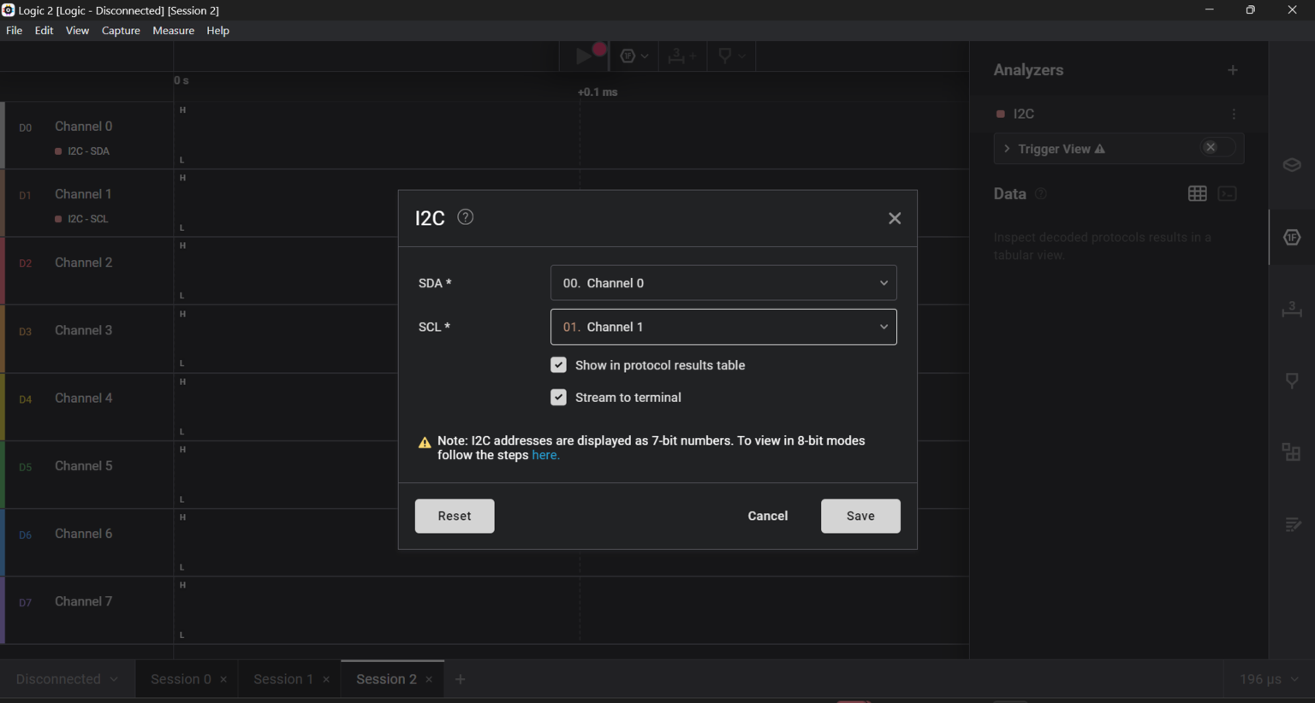1315x703 pixels.
Task: Select the 'Channel 6' label
Action: pos(84,534)
